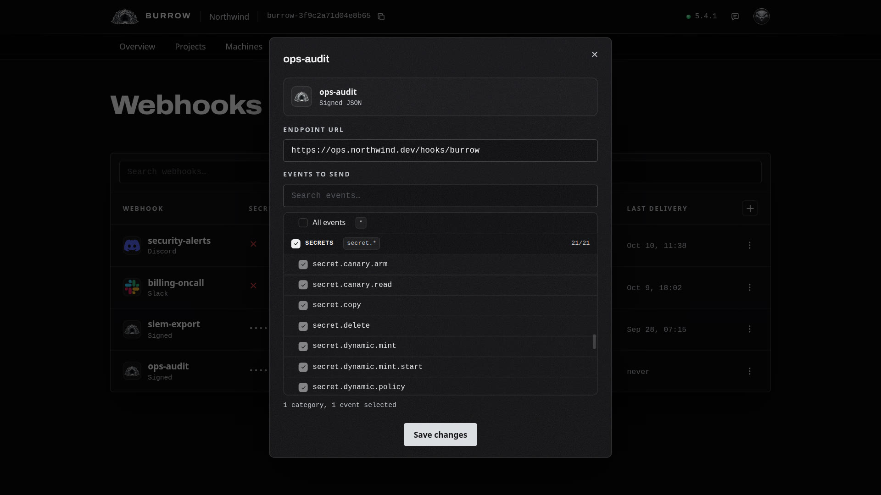Open the feedback chat icon
This screenshot has width=881, height=495.
click(735, 16)
